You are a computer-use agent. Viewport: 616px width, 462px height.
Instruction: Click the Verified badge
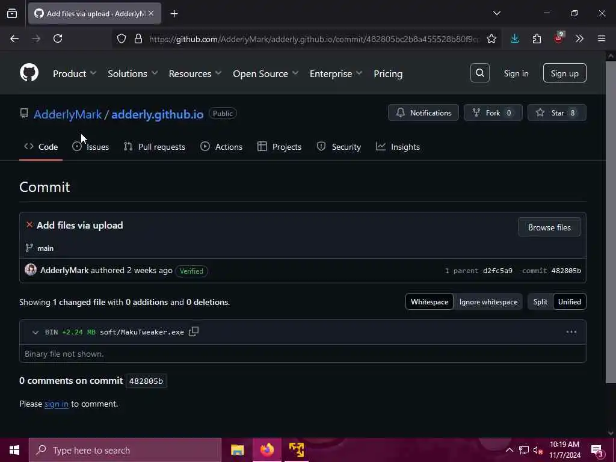(191, 271)
